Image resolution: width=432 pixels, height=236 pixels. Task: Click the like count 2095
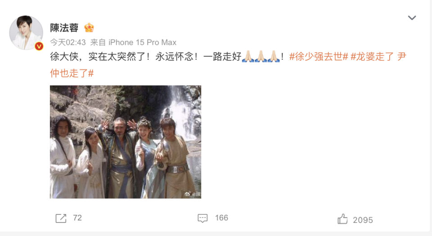click(363, 220)
